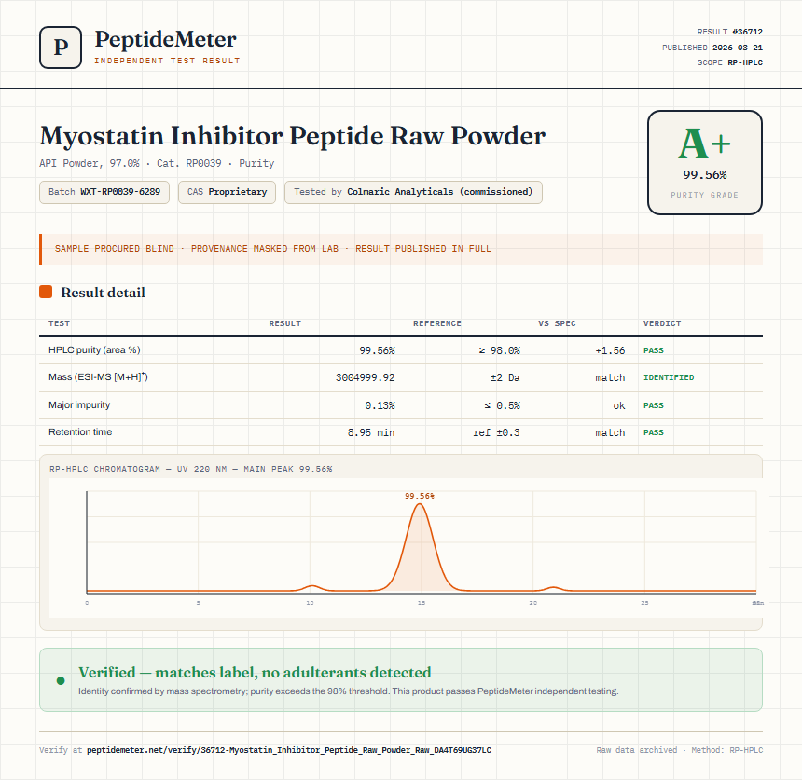Image resolution: width=802 pixels, height=780 pixels.
Task: Click the '≥ 98.0%' reference value
Action: (x=499, y=350)
